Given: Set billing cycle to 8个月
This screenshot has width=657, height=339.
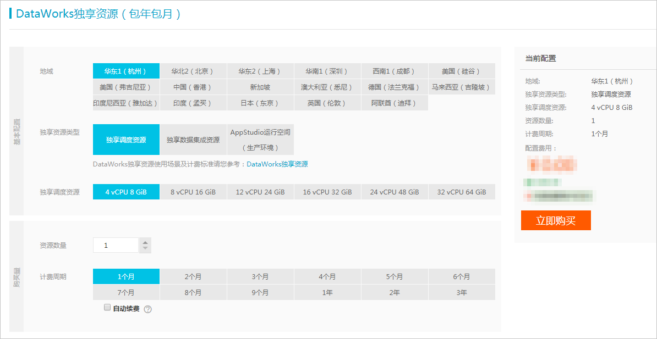Looking at the screenshot, I should click(193, 292).
